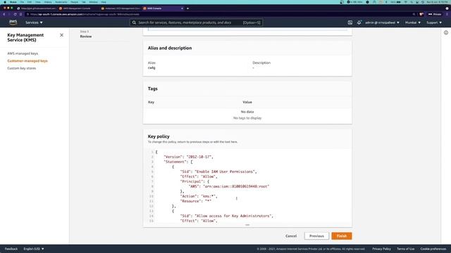This screenshot has width=451, height=253.
Task: Expand the admin account dropdown
Action: [x=382, y=22]
